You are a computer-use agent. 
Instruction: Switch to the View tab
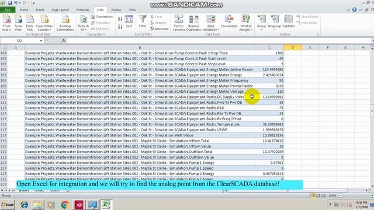coord(132,10)
